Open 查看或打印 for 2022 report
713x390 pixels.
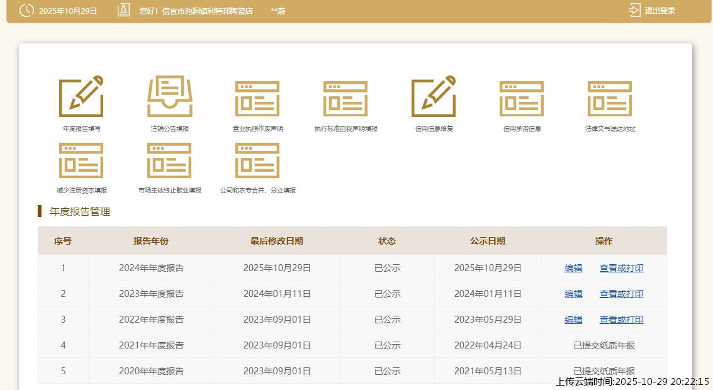pos(621,320)
